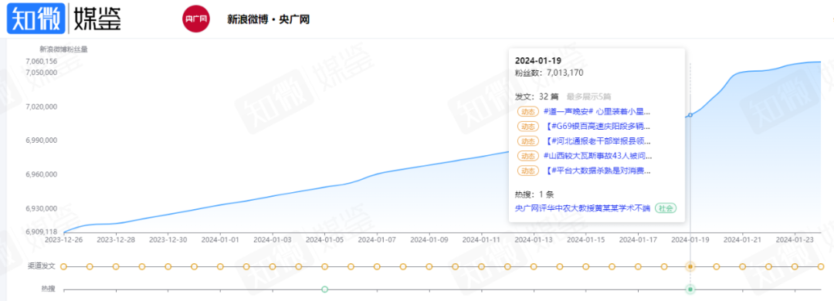Image resolution: width=834 pixels, height=301 pixels.
Task: Select the 渠道发文 marker for 2024-01-21
Action: point(743,266)
